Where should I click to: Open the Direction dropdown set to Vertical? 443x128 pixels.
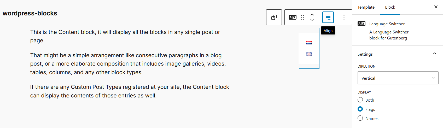pyautogui.click(x=398, y=78)
